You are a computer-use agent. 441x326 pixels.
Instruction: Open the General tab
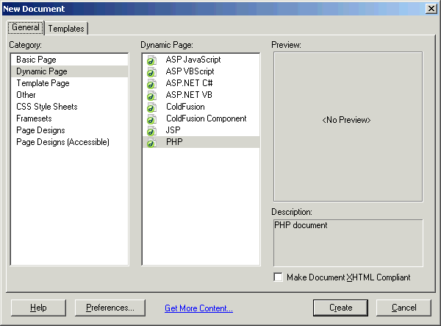coord(26,27)
